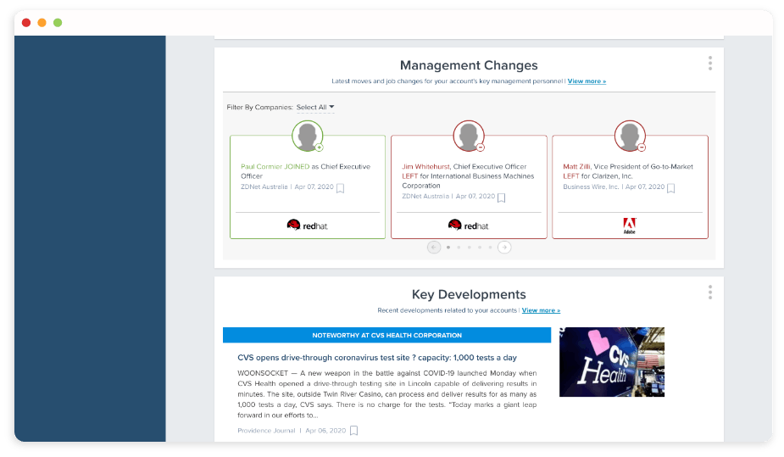Open Management Changes three-dot options menu
The height and width of the screenshot is (457, 784).
[710, 63]
